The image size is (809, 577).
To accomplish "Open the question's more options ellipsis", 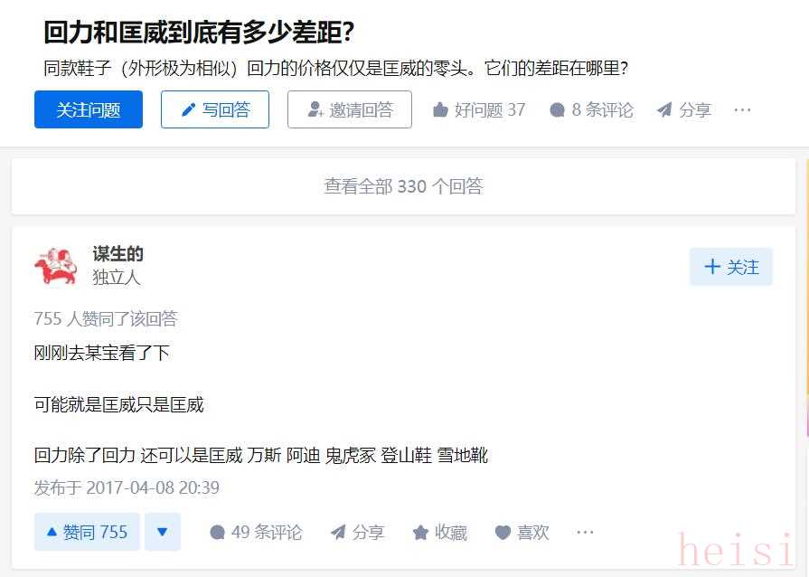I will [x=742, y=110].
